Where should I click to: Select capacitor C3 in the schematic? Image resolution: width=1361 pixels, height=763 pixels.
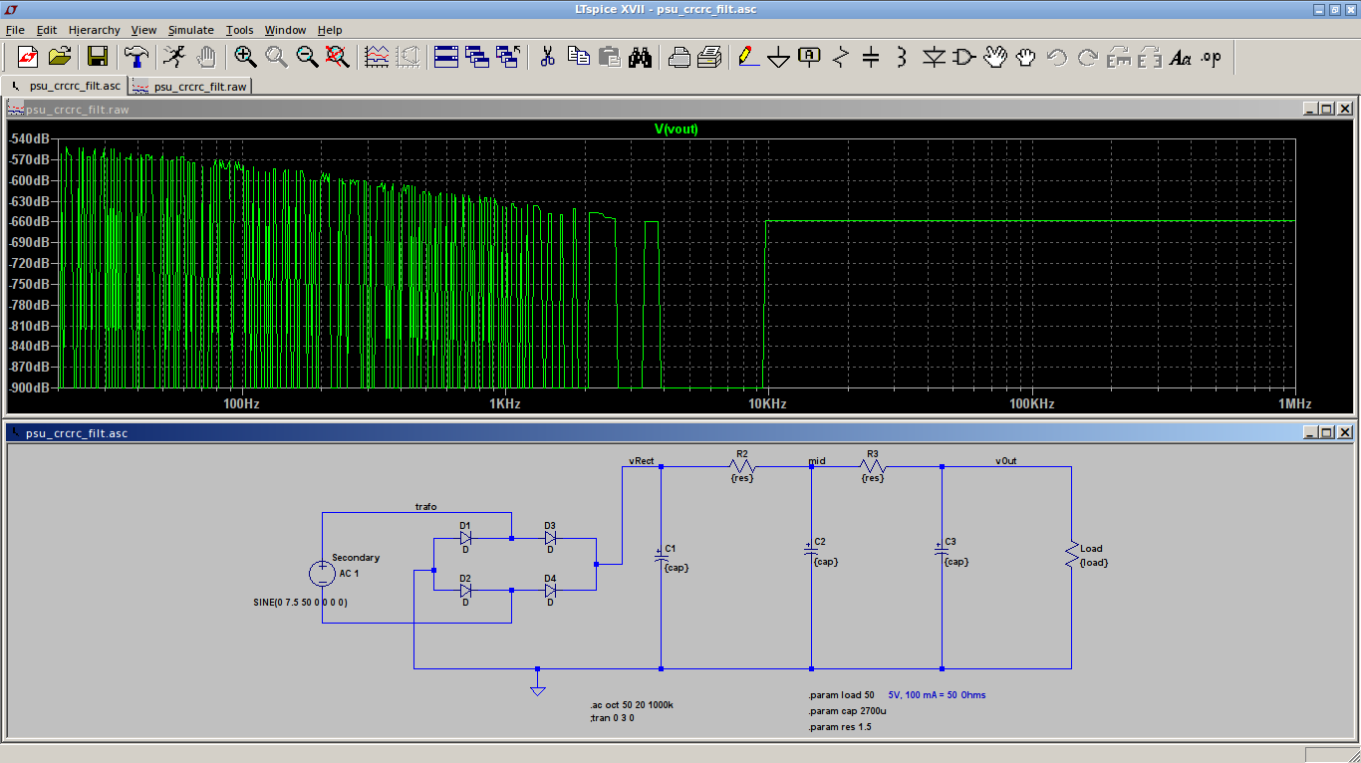tap(942, 550)
